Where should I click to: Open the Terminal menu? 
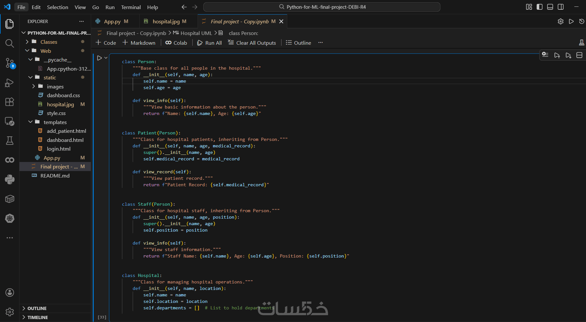pos(131,7)
